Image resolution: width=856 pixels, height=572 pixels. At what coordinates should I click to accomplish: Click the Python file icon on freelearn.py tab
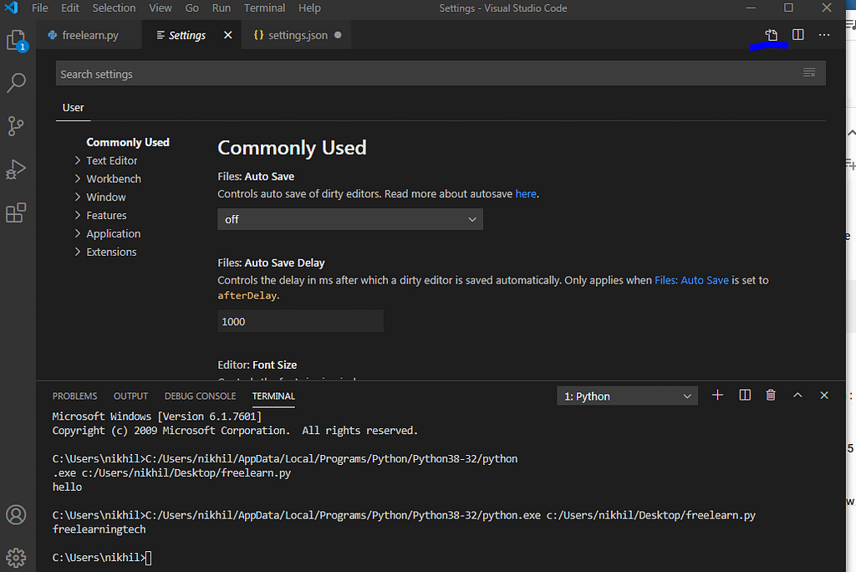[53, 35]
